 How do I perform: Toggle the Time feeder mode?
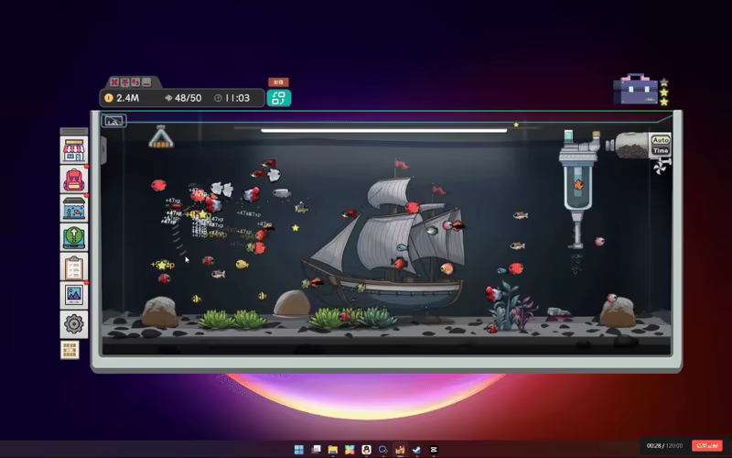click(x=660, y=151)
